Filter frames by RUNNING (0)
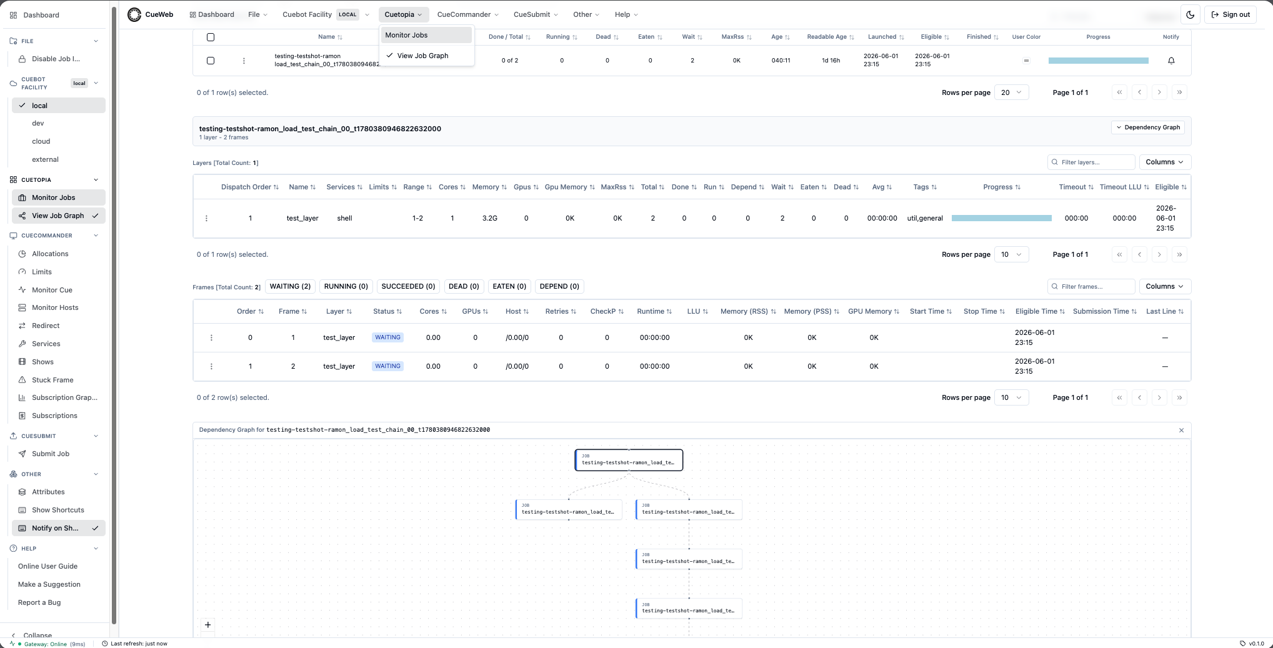The width and height of the screenshot is (1273, 648). 346,286
